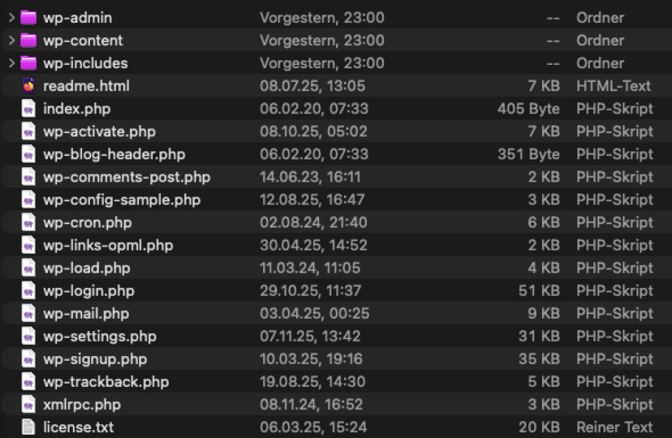Click the PHP script icon beside wp-cron.php
The image size is (672, 438).
coord(28,222)
